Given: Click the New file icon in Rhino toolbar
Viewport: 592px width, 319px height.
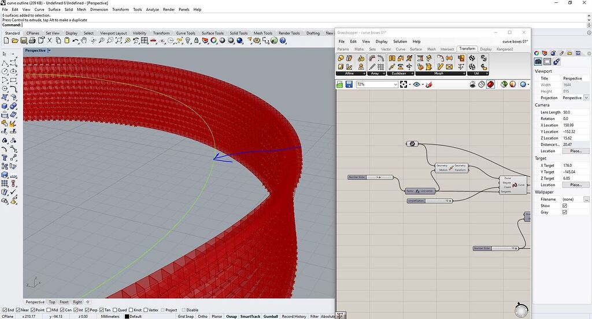Looking at the screenshot, I should pos(6,41).
